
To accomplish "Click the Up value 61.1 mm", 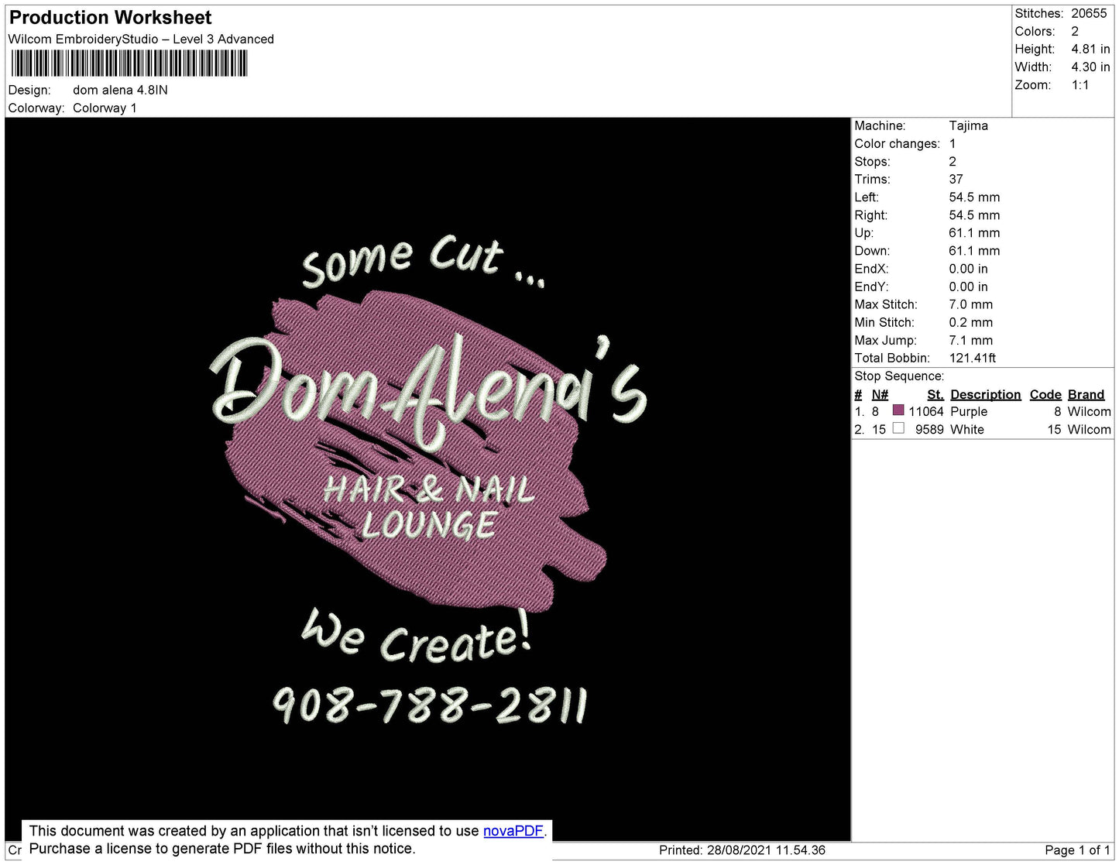I will 974,233.
